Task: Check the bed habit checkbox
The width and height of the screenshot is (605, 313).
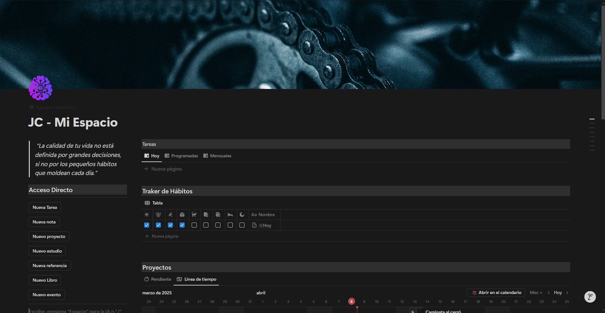Action: coord(230,225)
